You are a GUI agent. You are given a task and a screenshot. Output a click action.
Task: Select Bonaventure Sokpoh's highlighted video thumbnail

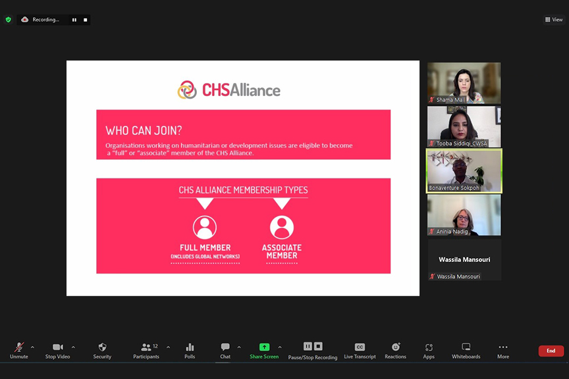point(464,171)
